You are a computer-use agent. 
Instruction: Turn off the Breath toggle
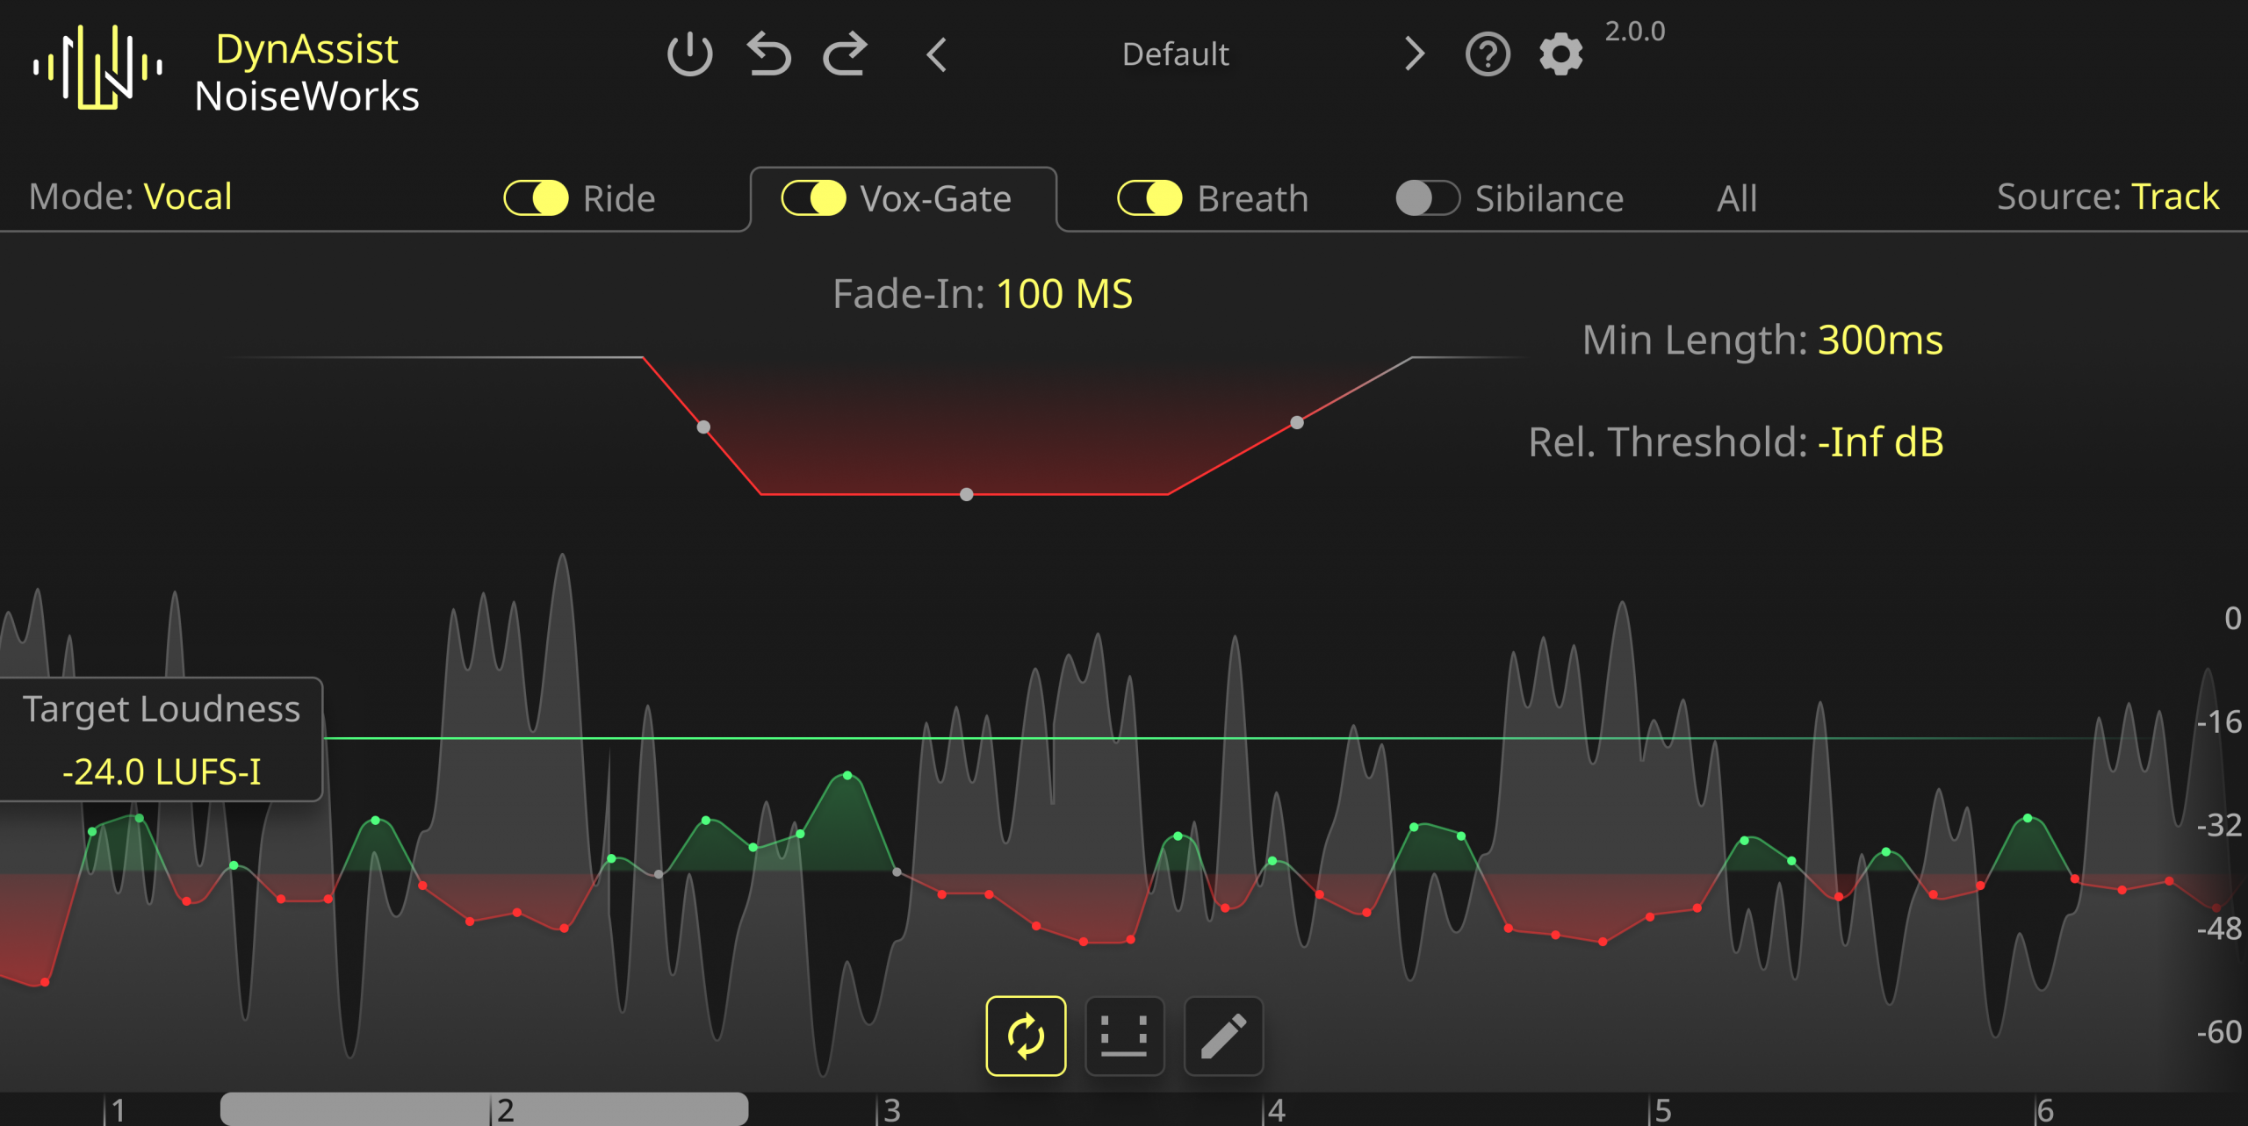click(x=1149, y=198)
